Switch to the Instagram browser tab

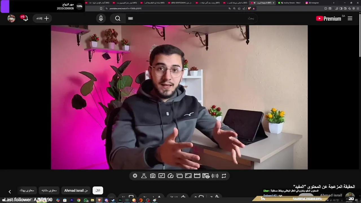(312, 3)
